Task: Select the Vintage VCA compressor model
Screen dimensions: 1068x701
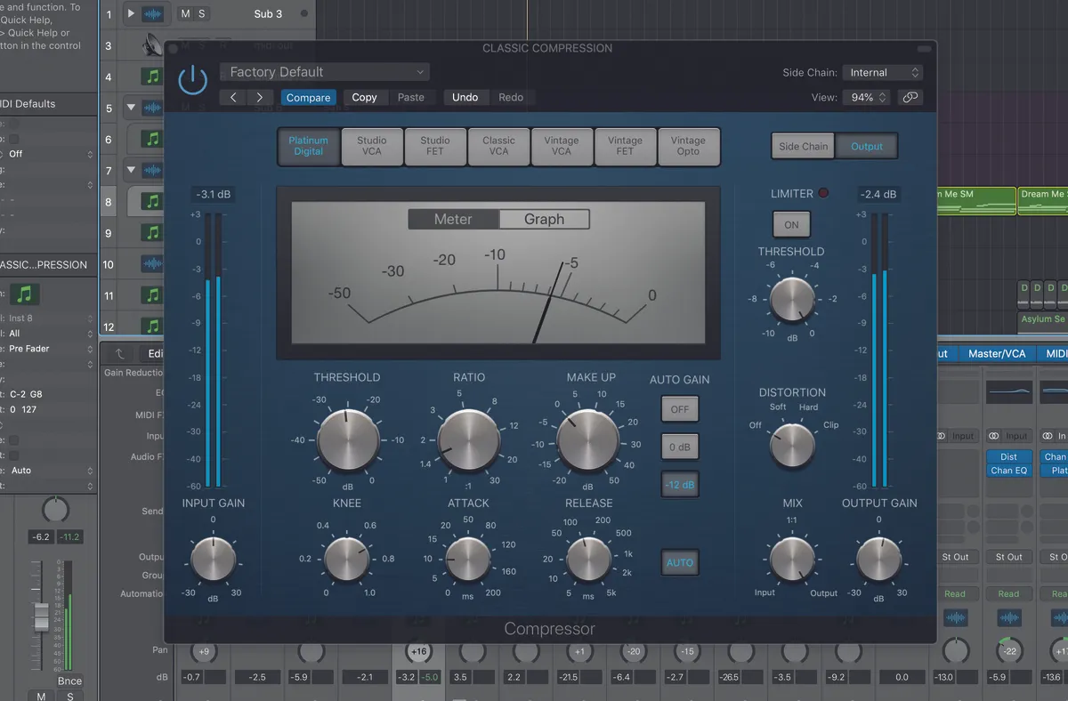Action: pos(562,146)
